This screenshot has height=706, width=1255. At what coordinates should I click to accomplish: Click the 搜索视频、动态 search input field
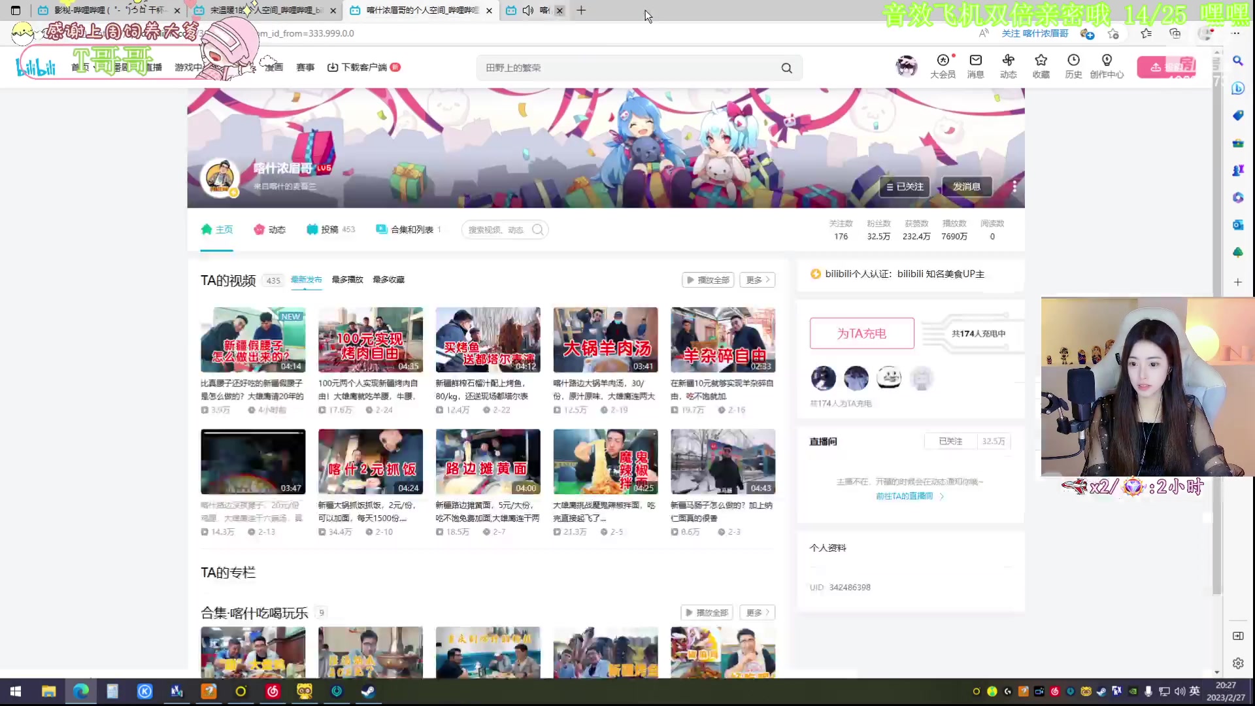click(500, 229)
